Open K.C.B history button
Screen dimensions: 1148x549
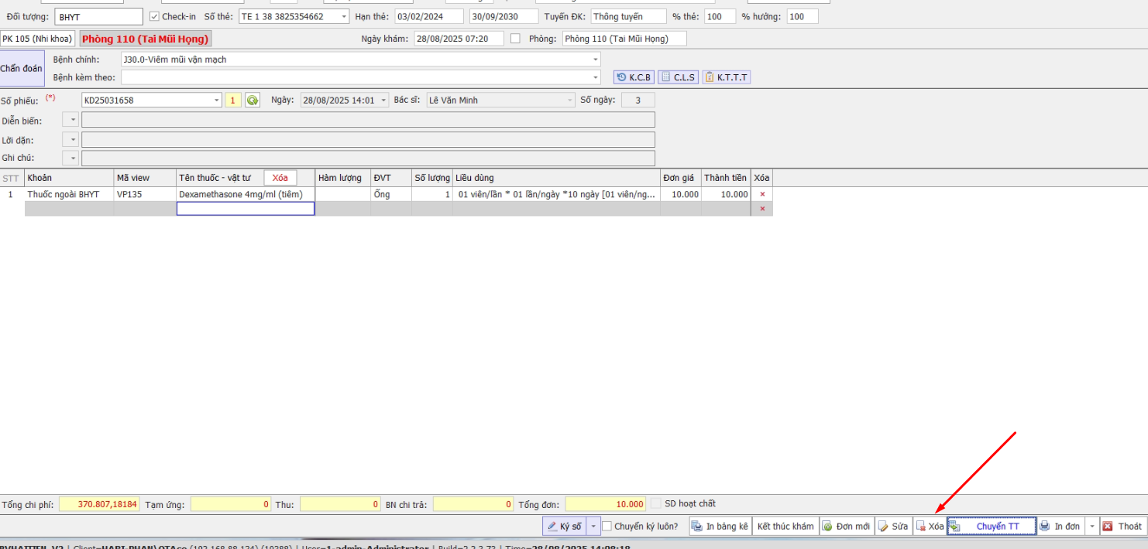[634, 77]
